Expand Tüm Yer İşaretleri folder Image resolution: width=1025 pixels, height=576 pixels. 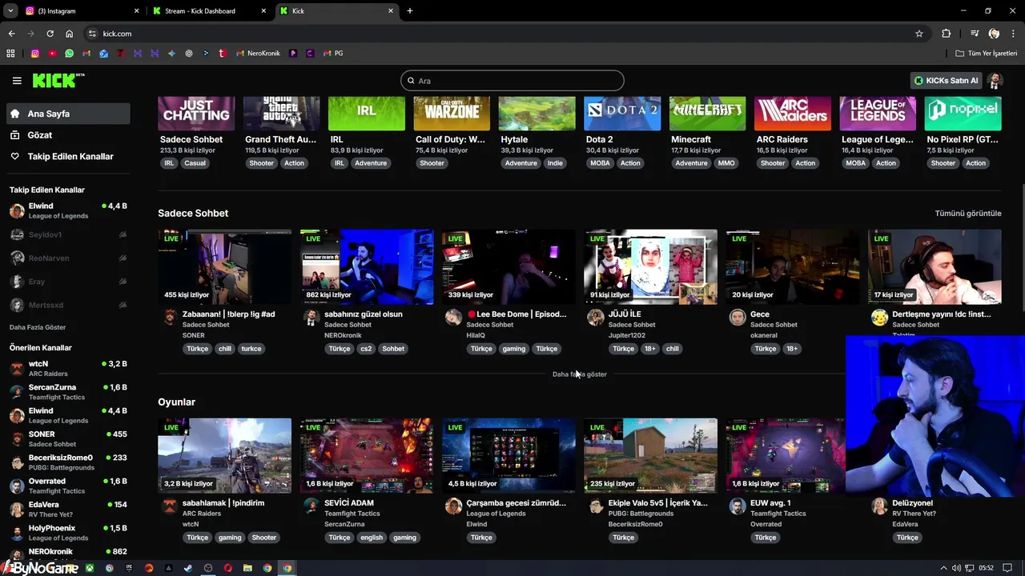[987, 54]
